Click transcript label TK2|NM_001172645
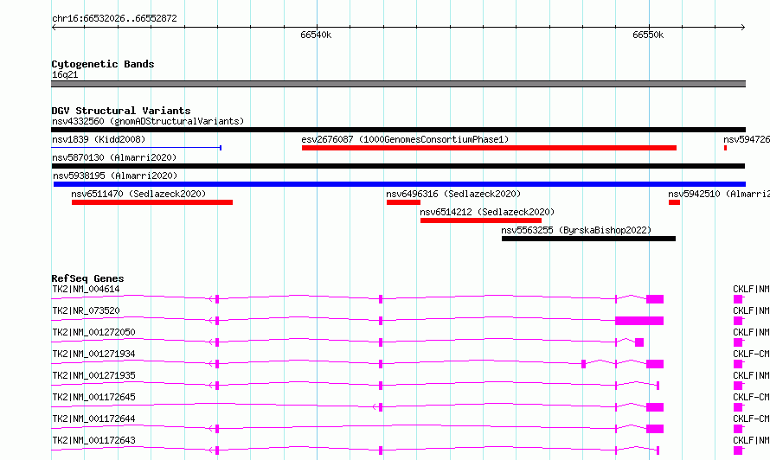 click(x=93, y=397)
